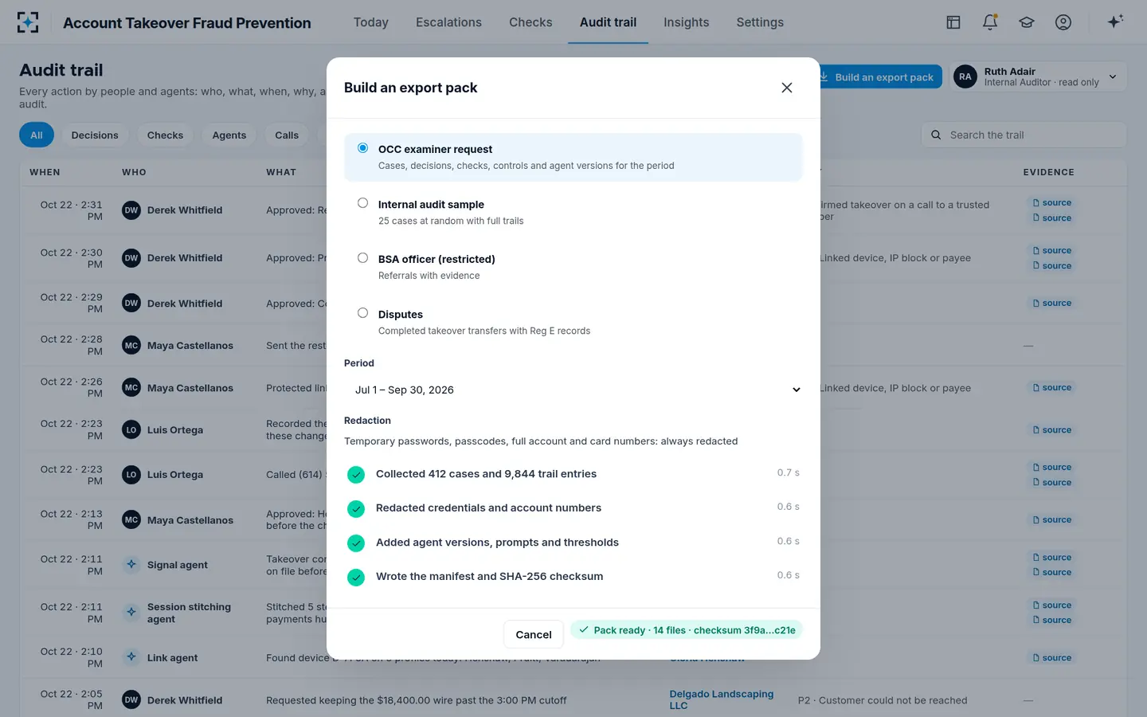The width and height of the screenshot is (1147, 717).
Task: Open the Settings tab
Action: coord(760,22)
